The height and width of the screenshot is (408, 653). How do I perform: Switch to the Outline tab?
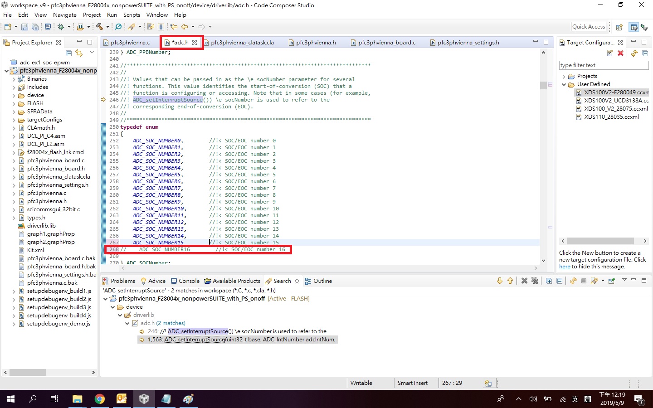tap(318, 281)
